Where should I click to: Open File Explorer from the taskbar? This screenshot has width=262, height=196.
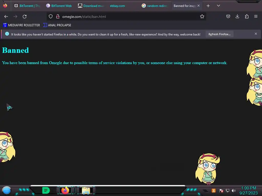pos(86,190)
